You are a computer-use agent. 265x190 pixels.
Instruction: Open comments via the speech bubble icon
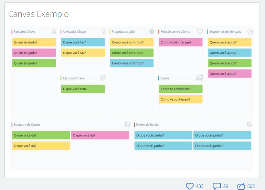point(217,186)
